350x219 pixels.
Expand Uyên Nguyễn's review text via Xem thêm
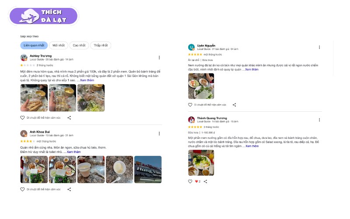[x=252, y=70]
